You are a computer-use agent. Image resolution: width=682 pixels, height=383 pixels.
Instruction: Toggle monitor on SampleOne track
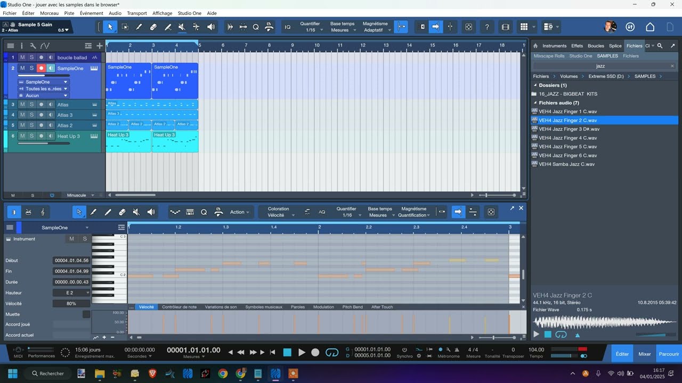tap(51, 68)
